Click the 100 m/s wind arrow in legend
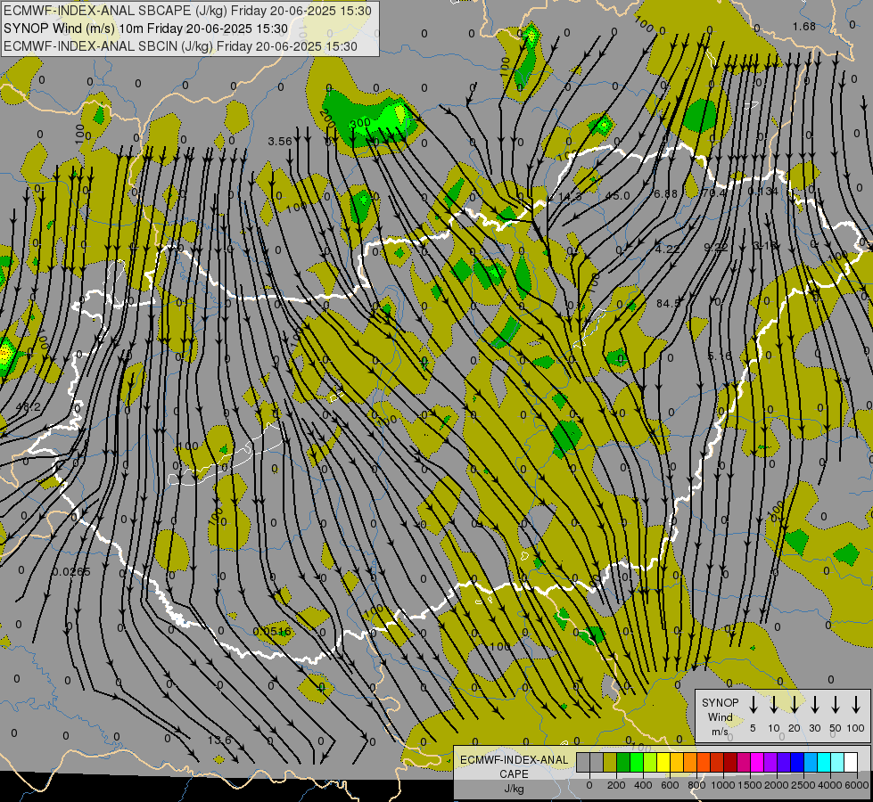 856,705
